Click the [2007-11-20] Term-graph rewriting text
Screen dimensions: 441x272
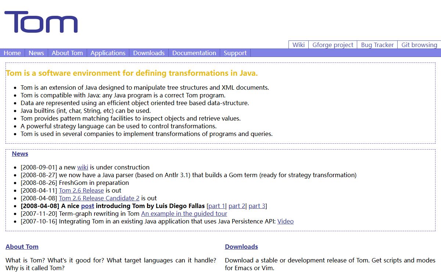pyautogui.click(x=80, y=214)
